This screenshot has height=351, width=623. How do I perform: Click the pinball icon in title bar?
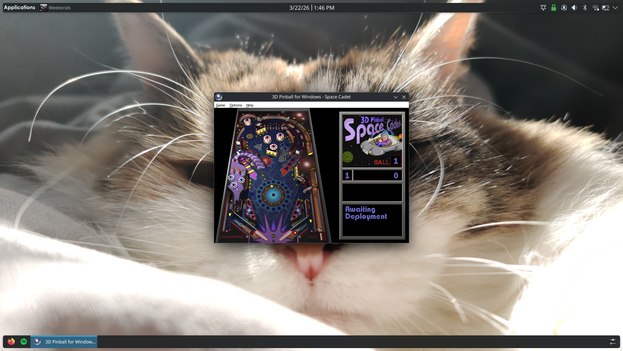tap(219, 97)
